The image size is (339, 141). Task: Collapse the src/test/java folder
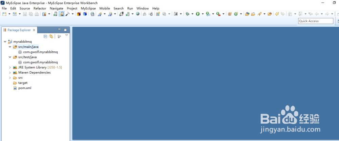(x=10, y=57)
